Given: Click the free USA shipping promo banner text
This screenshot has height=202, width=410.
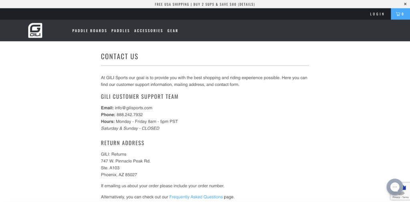Looking at the screenshot, I should [205, 4].
